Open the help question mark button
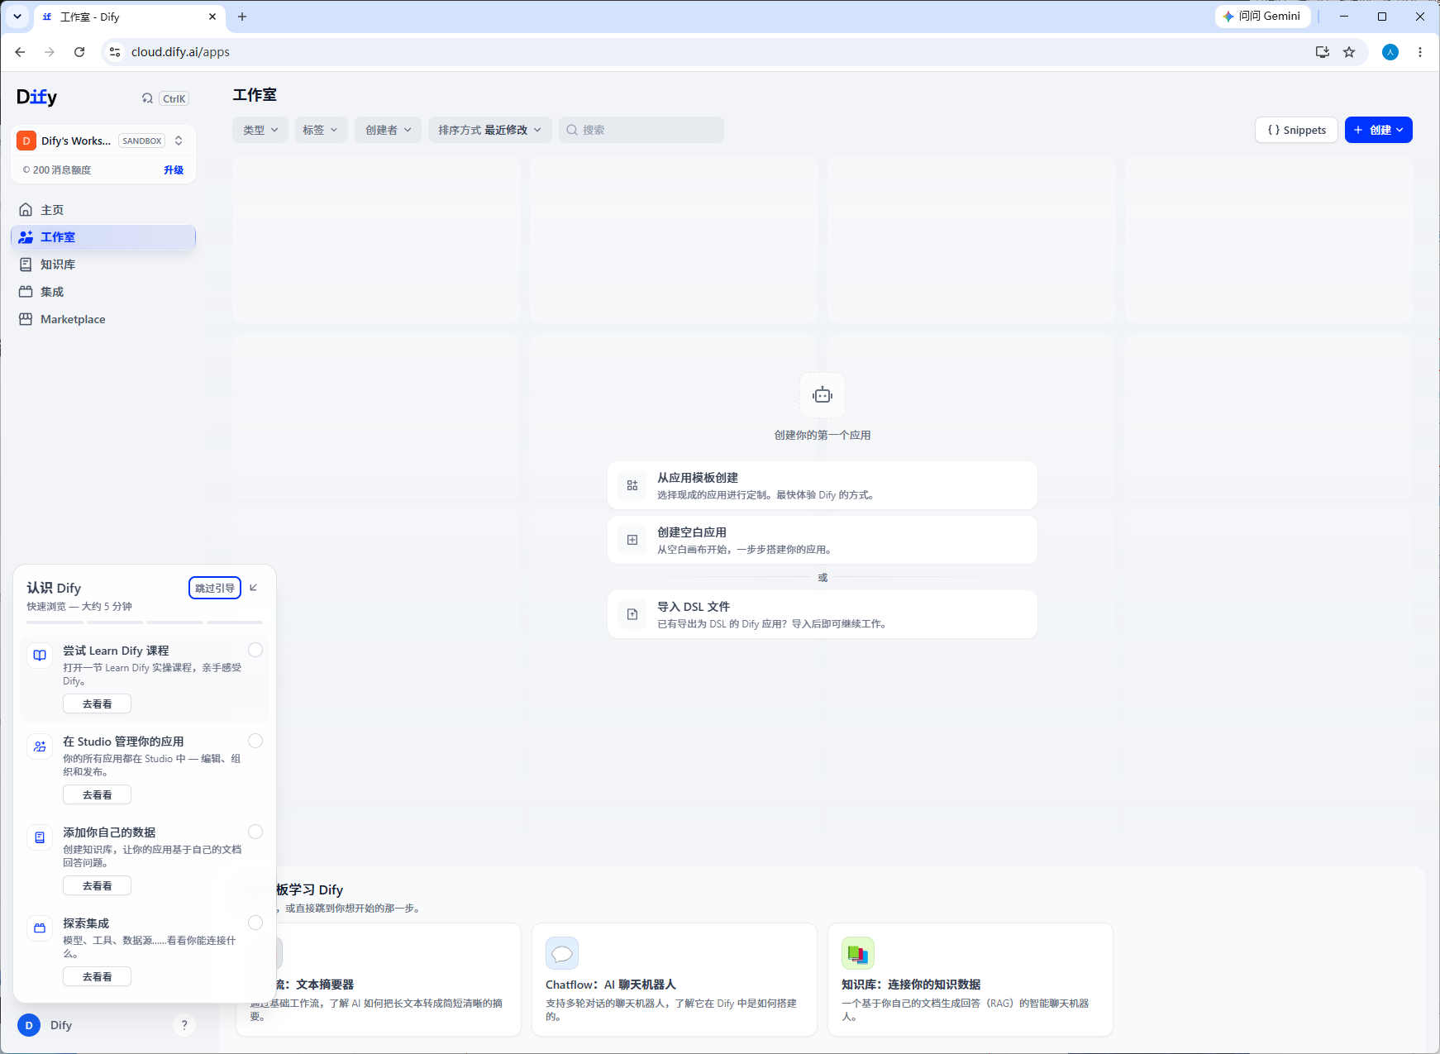The height and width of the screenshot is (1054, 1440). tap(184, 1025)
